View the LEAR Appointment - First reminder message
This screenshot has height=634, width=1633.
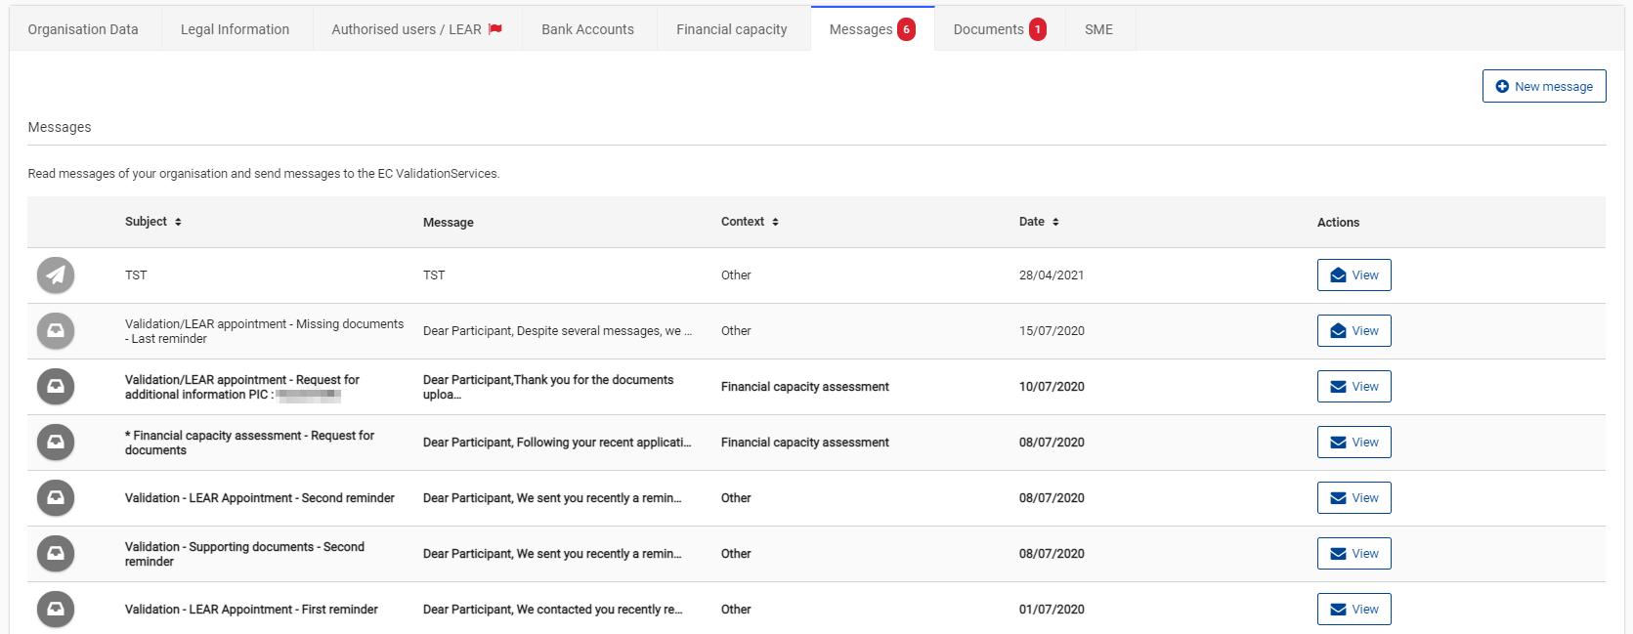(1354, 610)
